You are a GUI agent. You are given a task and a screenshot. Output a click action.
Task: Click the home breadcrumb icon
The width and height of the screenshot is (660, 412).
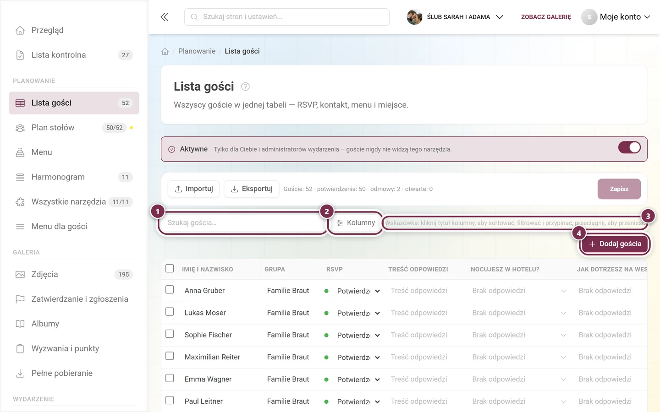(165, 51)
